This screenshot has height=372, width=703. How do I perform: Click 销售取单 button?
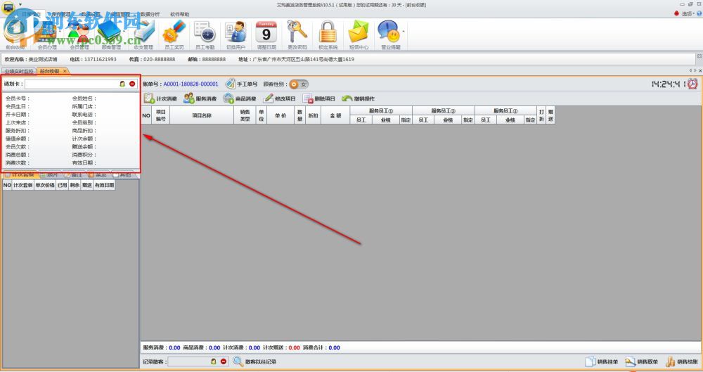tap(641, 361)
